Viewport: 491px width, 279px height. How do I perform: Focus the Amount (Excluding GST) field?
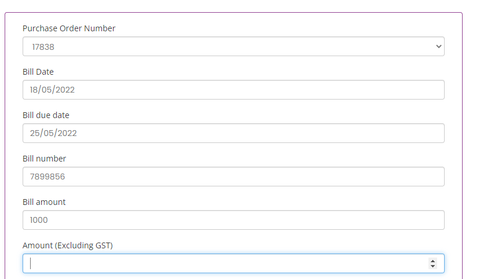(226, 263)
